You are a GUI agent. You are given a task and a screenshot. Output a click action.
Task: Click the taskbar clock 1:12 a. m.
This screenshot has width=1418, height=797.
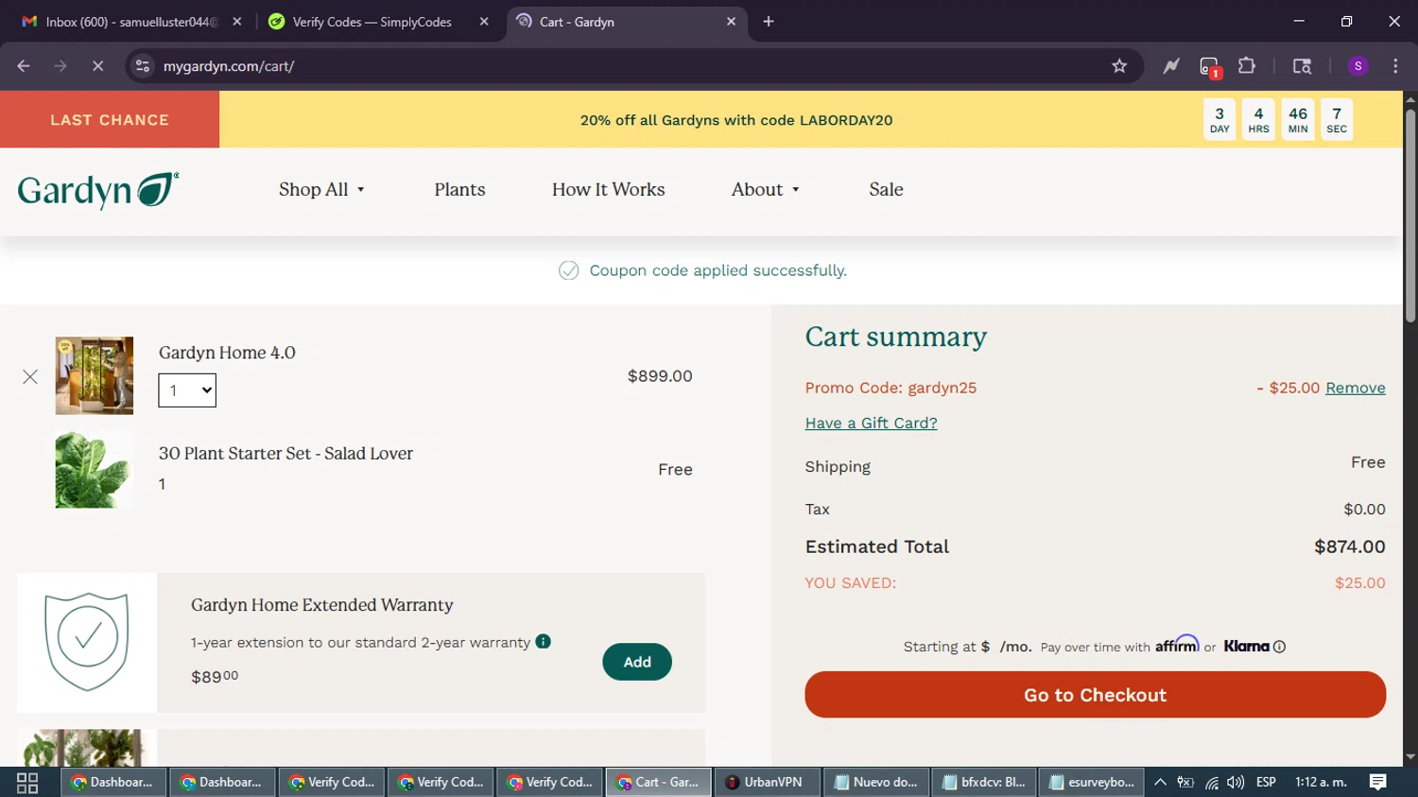(x=1321, y=782)
